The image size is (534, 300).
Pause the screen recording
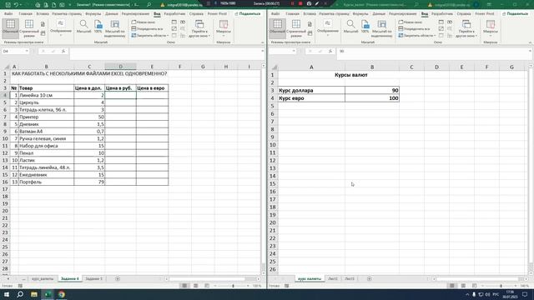pyautogui.click(x=292, y=3)
